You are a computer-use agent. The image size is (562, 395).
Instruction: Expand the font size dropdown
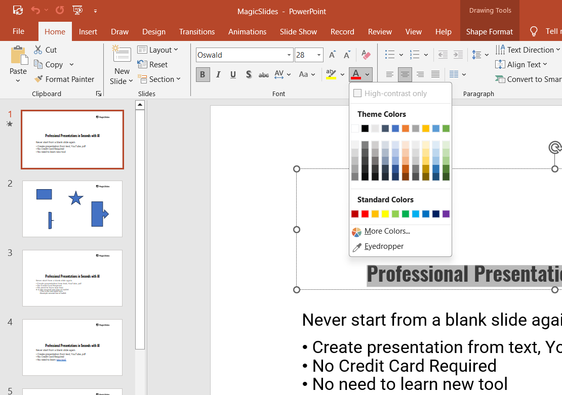(319, 55)
